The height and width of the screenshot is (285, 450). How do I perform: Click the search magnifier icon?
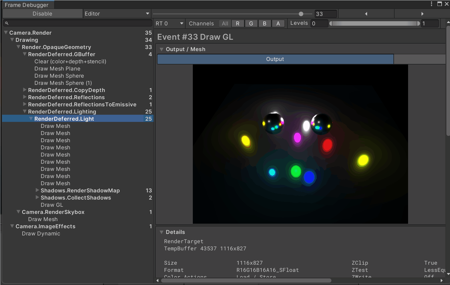pyautogui.click(x=7, y=23)
